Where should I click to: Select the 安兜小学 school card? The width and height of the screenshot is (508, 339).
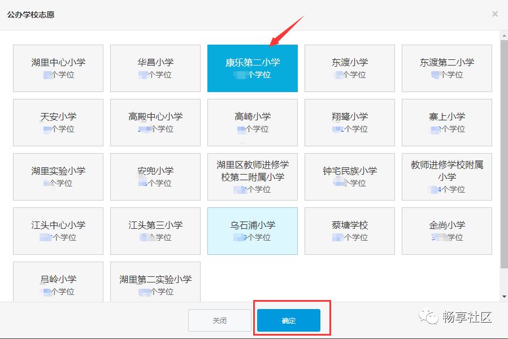(x=155, y=177)
